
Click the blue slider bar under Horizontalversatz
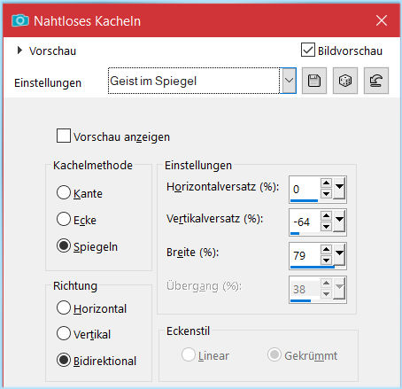click(304, 200)
